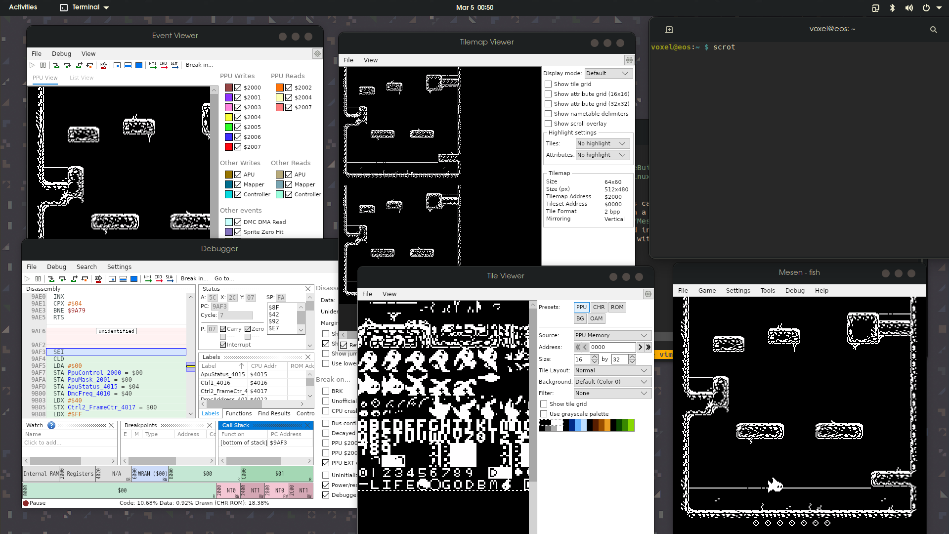The height and width of the screenshot is (534, 949).
Task: Click Continue icon in Event Viewer toolbar
Action: (32, 65)
